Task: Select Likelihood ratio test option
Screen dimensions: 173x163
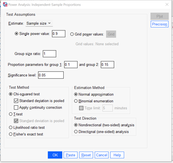Action: click(x=11, y=128)
